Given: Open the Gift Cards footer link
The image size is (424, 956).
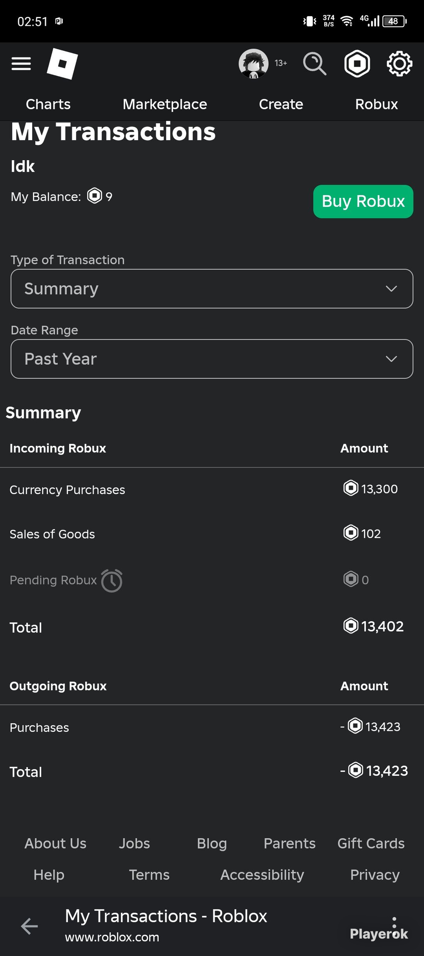Looking at the screenshot, I should [x=371, y=843].
